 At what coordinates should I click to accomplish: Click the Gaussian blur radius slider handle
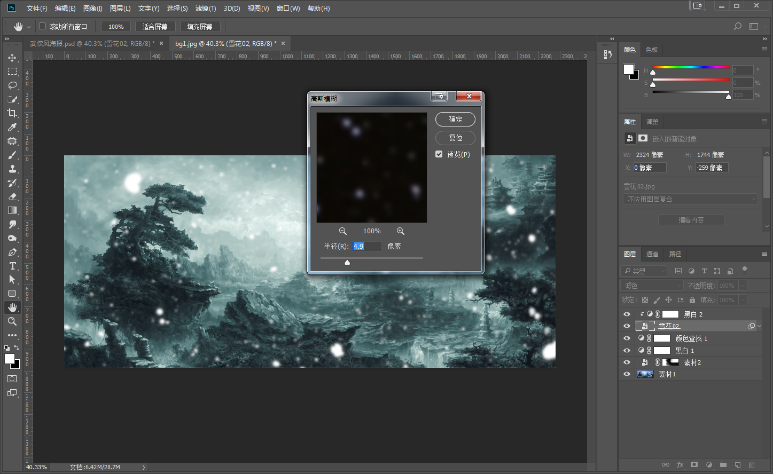(347, 262)
